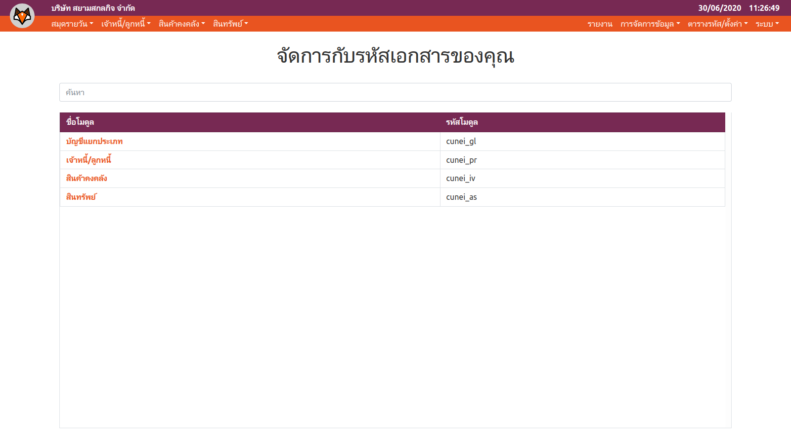Open the สินทรัพย์ module link in table
Viewport: 791px width, 444px height.
[81, 197]
